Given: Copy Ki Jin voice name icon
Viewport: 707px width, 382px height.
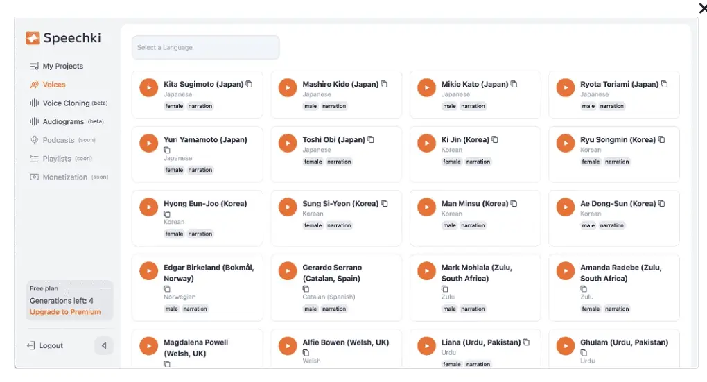Looking at the screenshot, I should coord(495,139).
